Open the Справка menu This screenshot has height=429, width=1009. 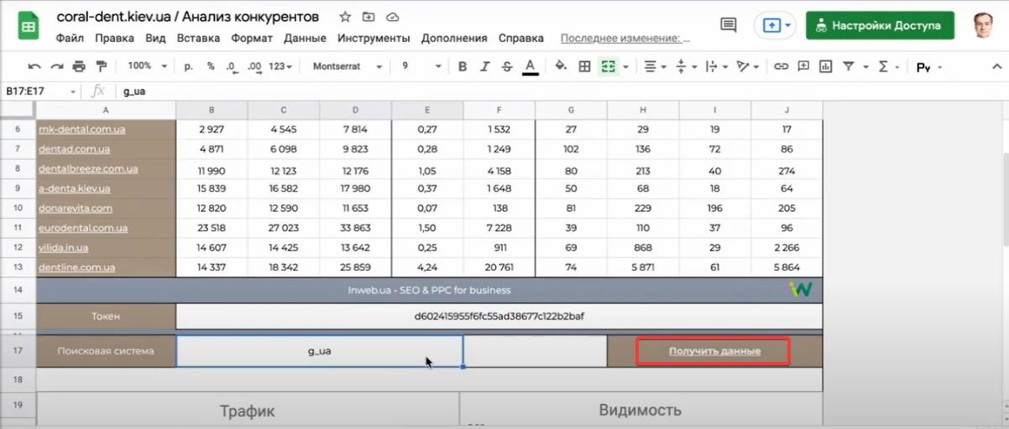[520, 38]
